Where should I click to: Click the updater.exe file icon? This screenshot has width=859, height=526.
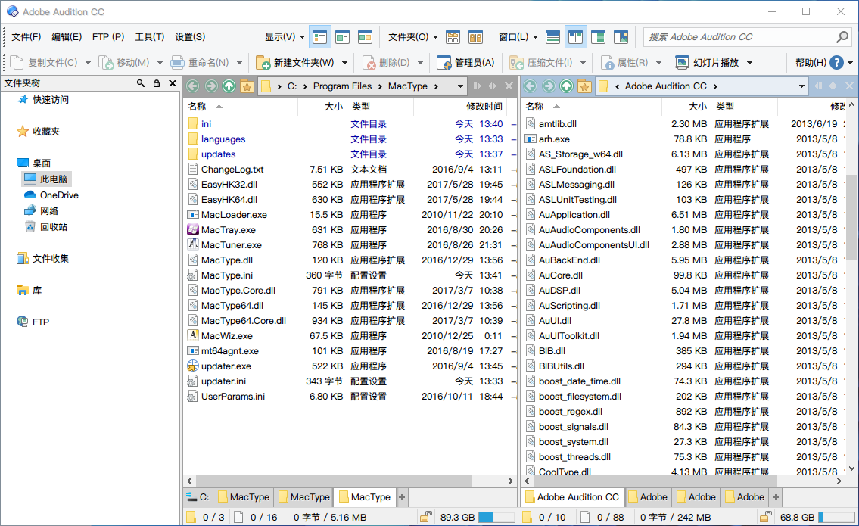click(193, 366)
